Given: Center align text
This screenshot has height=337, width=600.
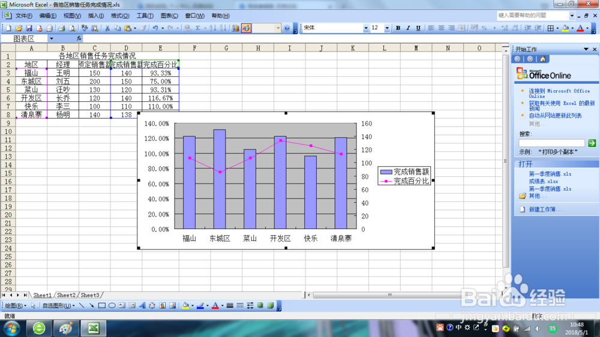Looking at the screenshot, I should click(x=441, y=28).
